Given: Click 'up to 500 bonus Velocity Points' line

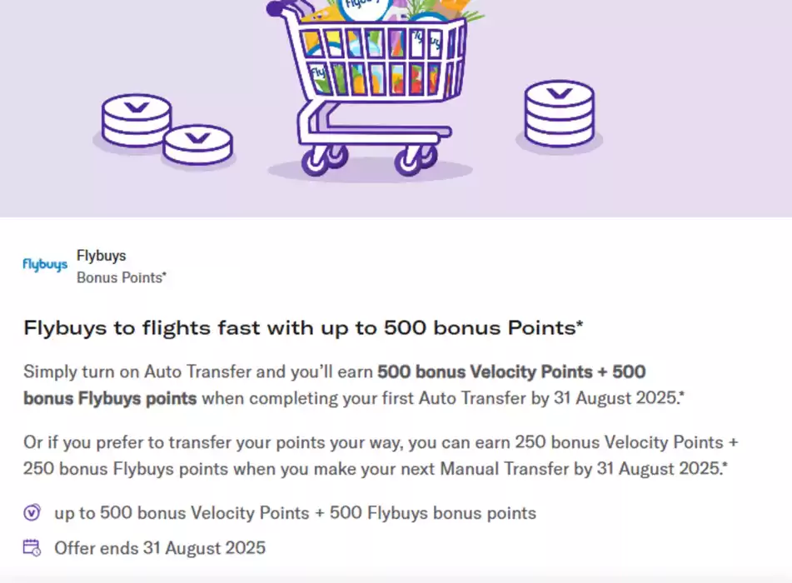Looking at the screenshot, I should (295, 513).
